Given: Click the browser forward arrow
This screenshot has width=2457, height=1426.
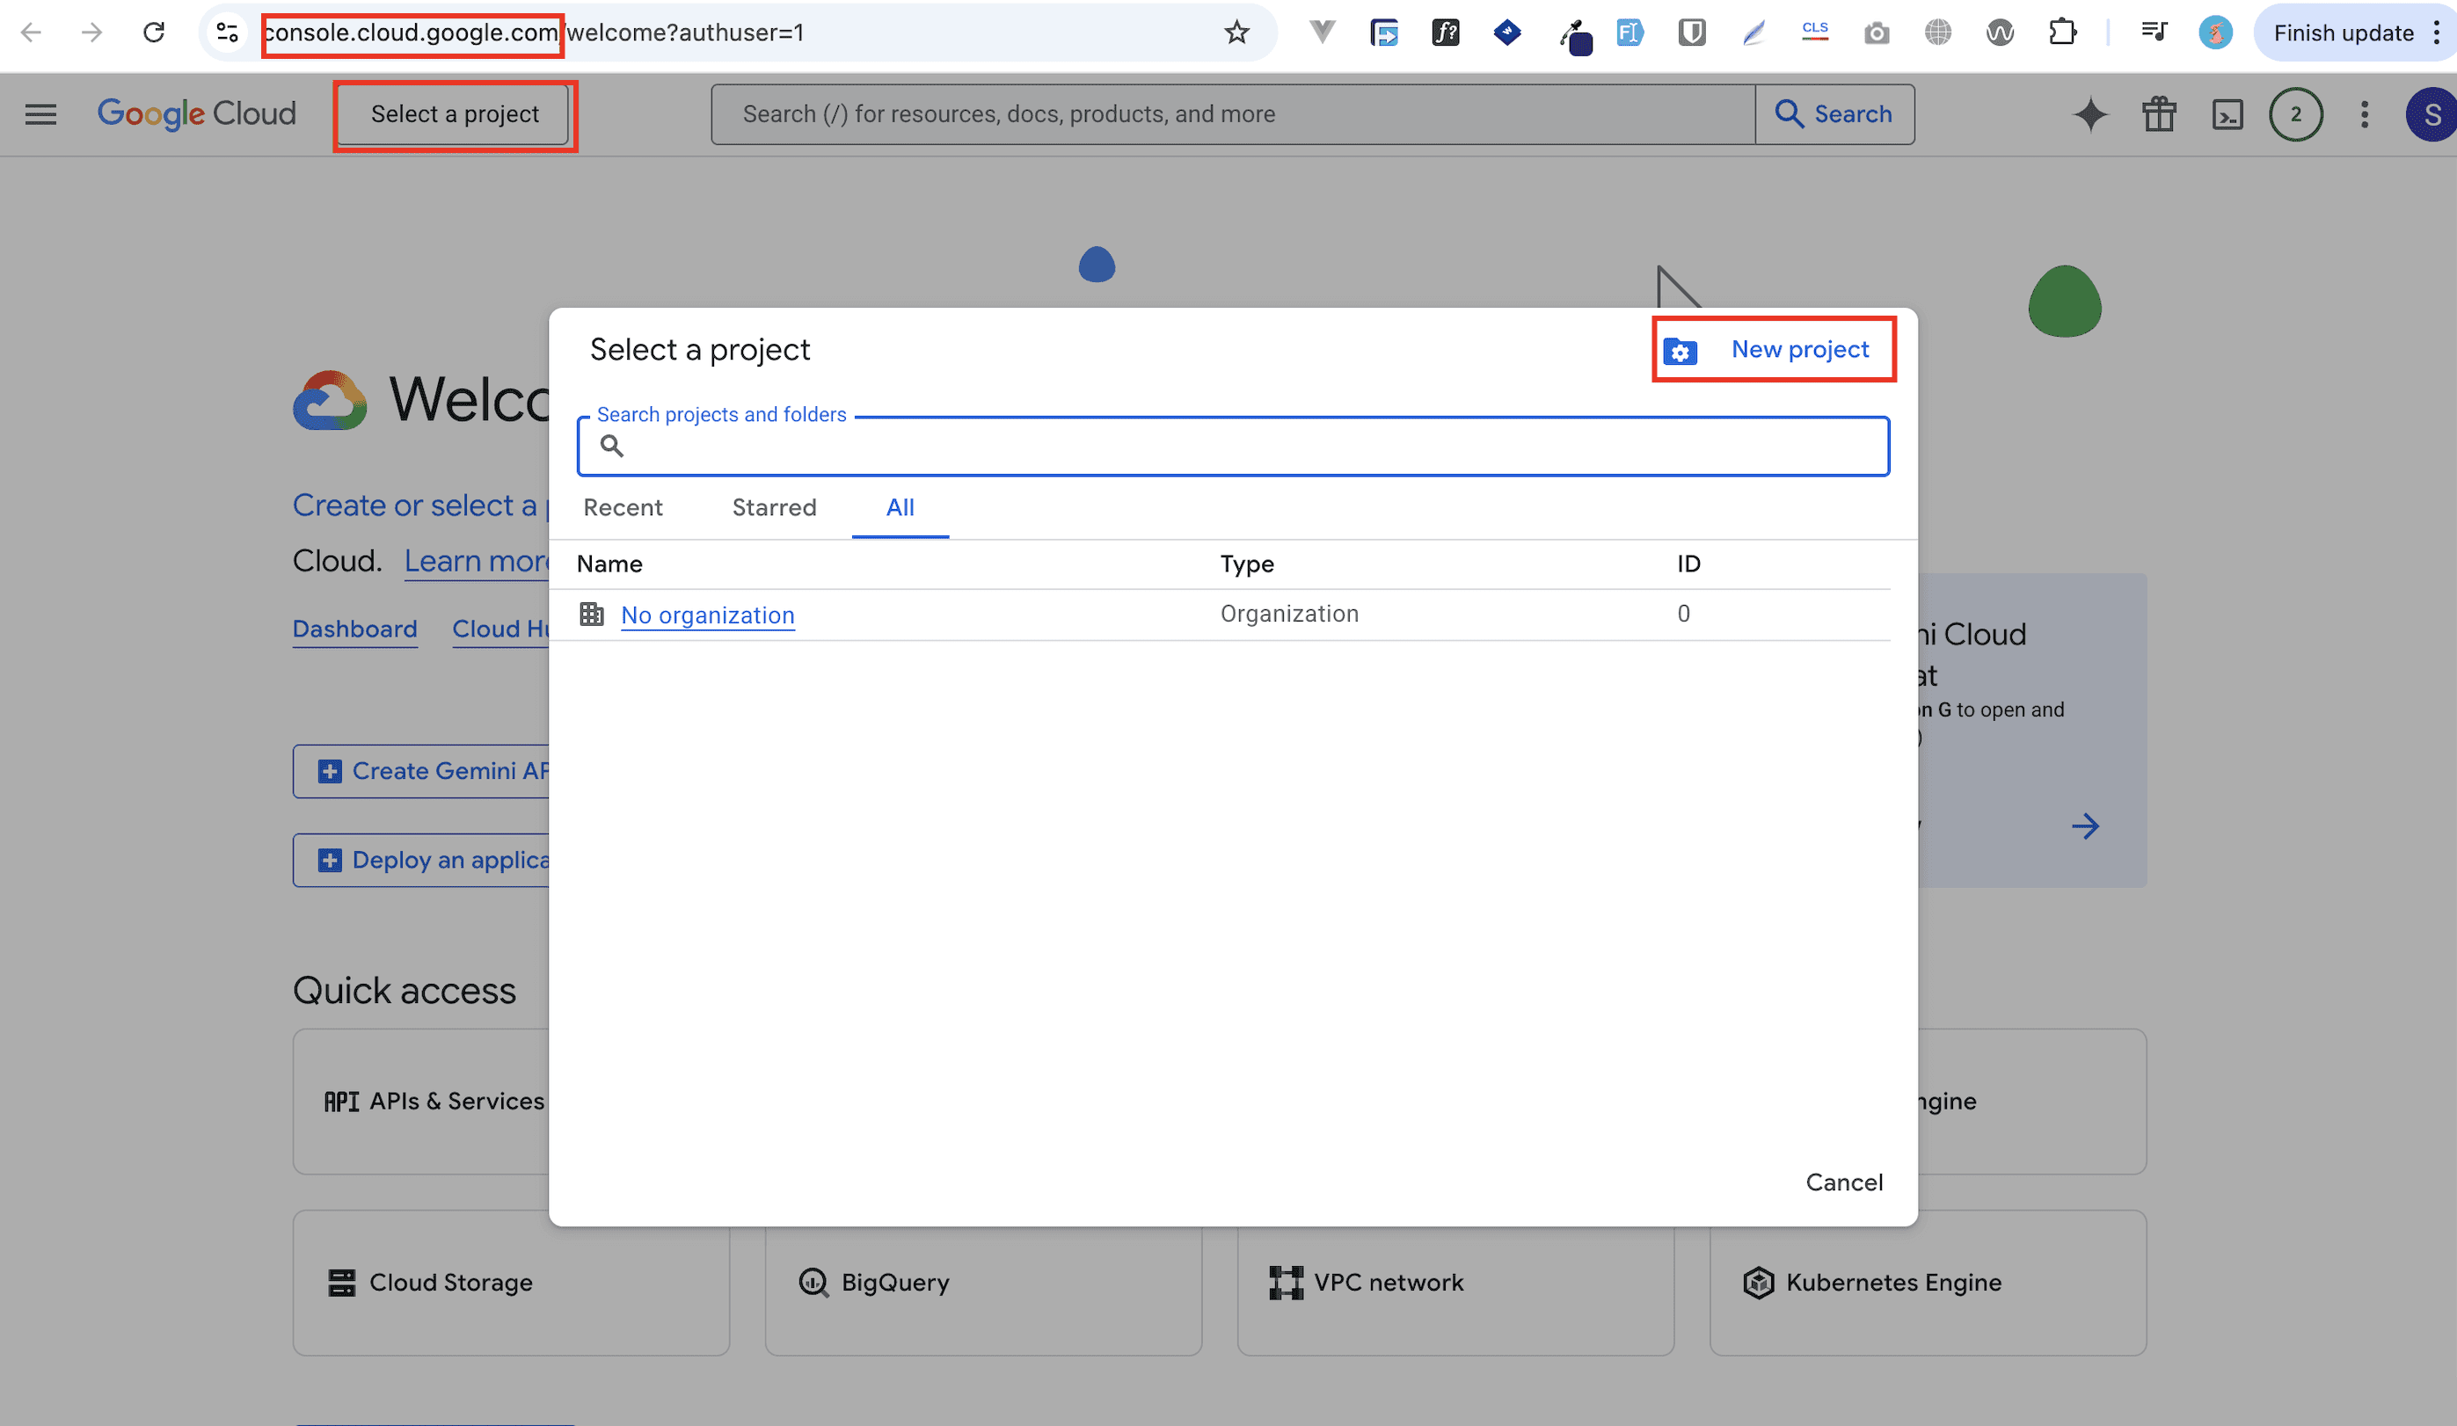Looking at the screenshot, I should click(x=91, y=33).
